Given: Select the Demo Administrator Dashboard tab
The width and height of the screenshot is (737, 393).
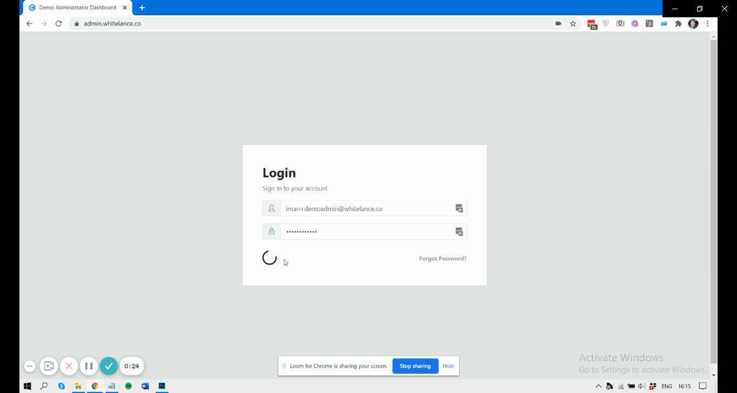Looking at the screenshot, I should [78, 8].
